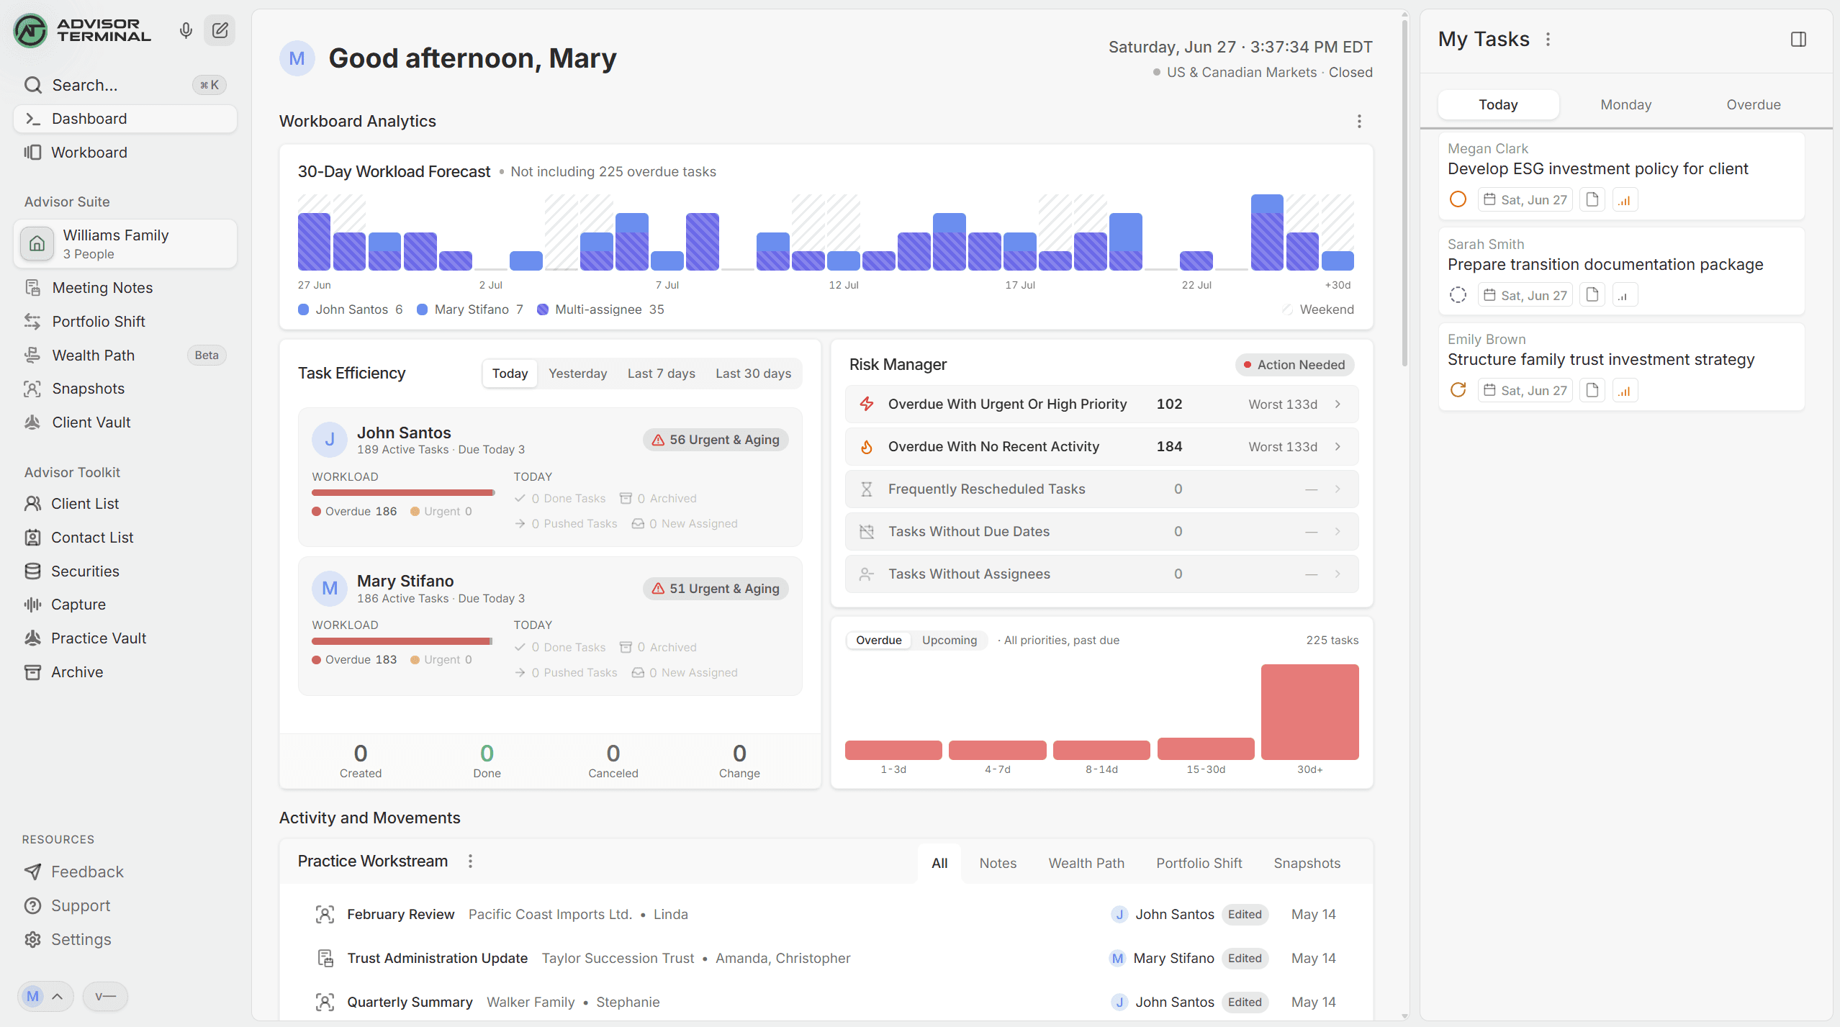Click priority bars icon on Sarah Smith task

pos(1624,295)
